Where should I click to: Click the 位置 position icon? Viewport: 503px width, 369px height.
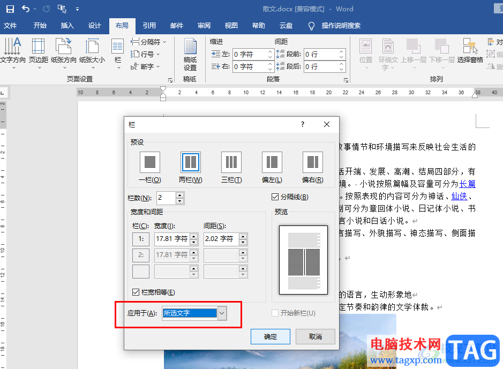click(x=366, y=54)
